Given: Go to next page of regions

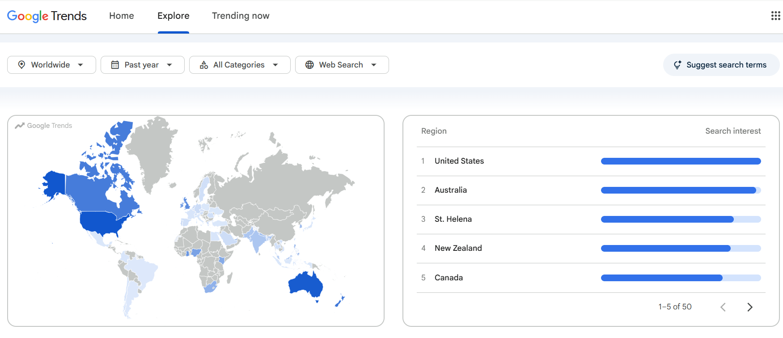Looking at the screenshot, I should [750, 307].
